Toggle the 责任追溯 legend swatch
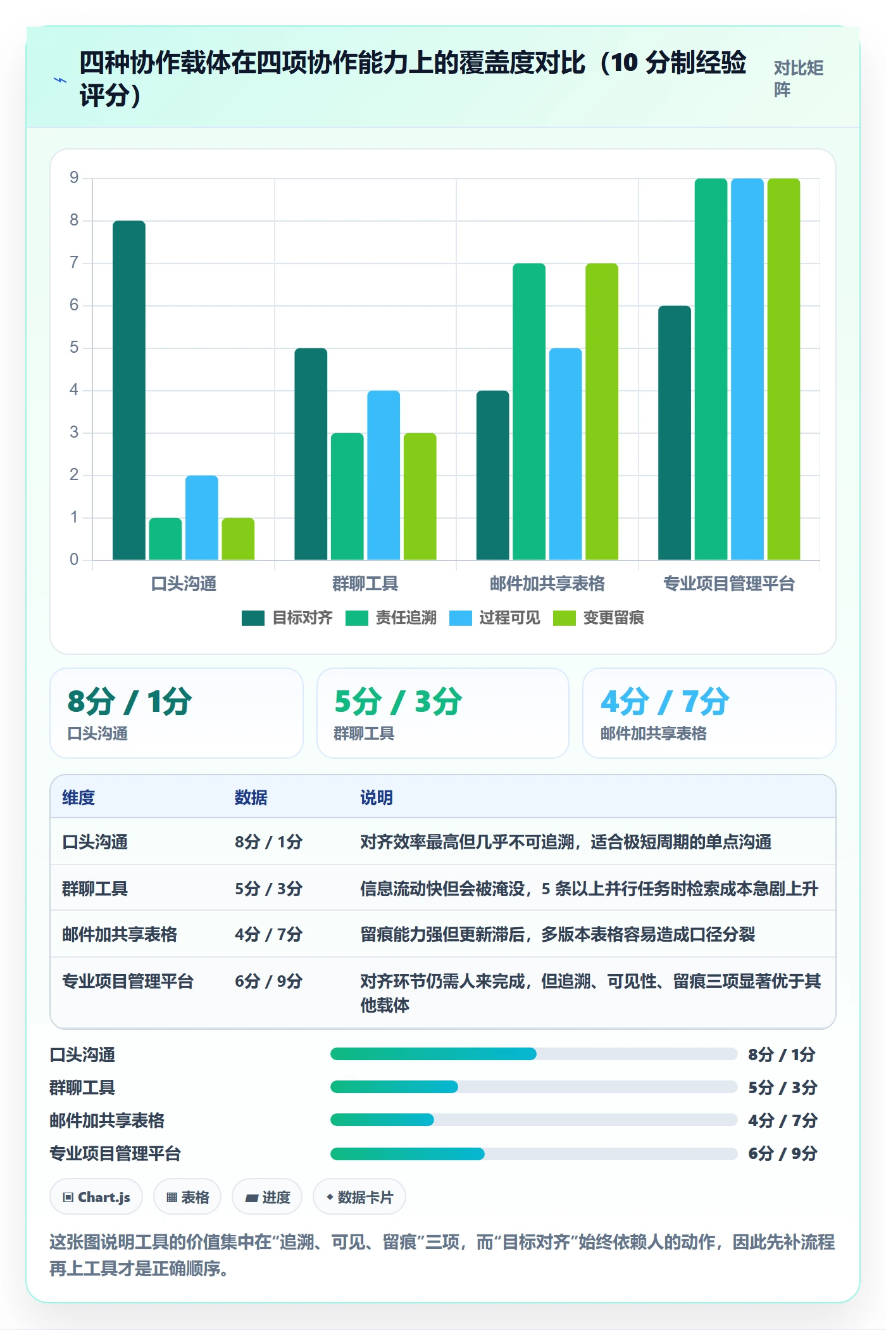886x1330 pixels. (x=356, y=618)
